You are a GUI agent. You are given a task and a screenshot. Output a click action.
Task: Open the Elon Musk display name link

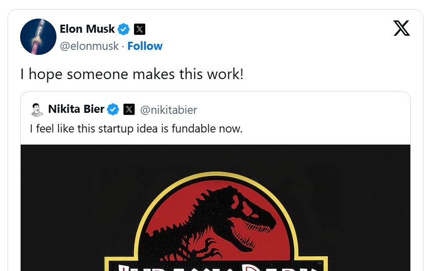(87, 29)
